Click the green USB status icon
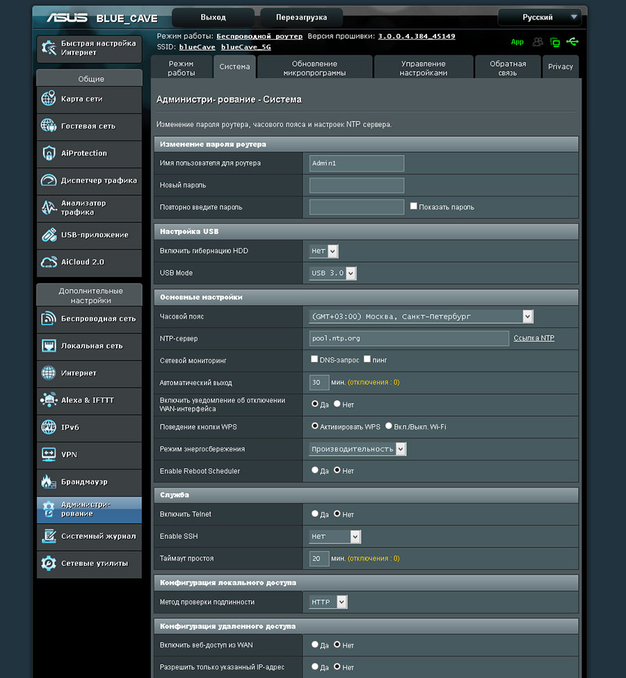This screenshot has height=678, width=626. (572, 42)
